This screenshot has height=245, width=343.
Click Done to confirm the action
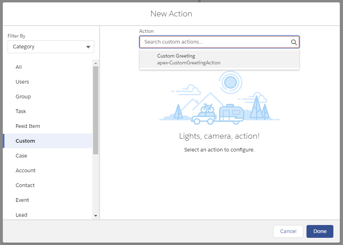[x=320, y=231]
